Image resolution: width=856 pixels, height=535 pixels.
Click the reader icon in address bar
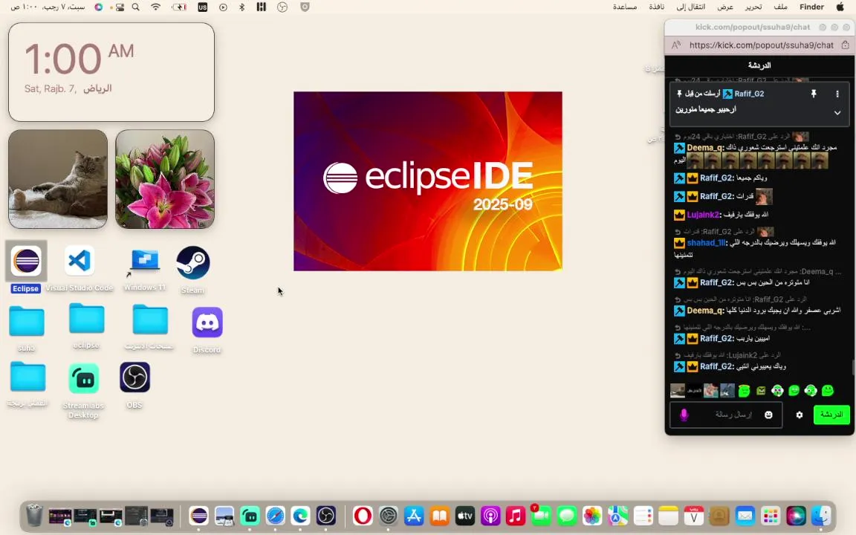pyautogui.click(x=676, y=45)
